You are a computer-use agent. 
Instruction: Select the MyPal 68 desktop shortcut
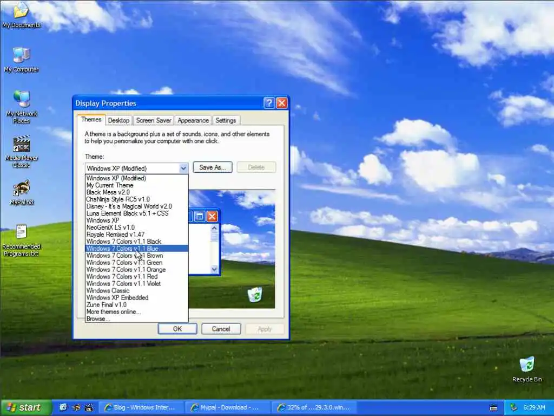coord(21,193)
